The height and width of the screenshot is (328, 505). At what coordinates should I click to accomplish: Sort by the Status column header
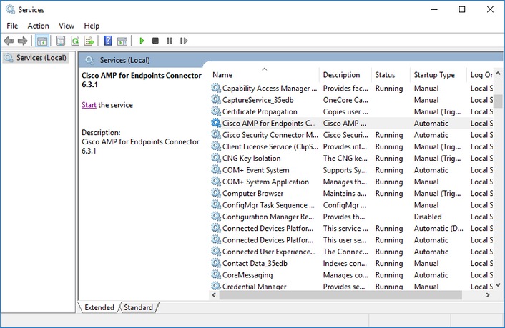385,75
